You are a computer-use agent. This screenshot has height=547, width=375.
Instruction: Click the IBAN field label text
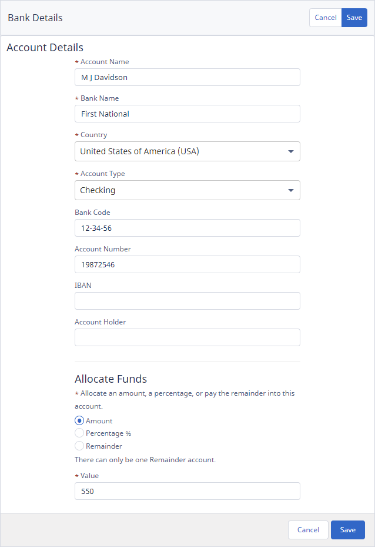pos(83,286)
